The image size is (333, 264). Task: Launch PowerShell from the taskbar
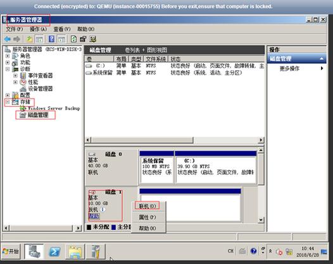(x=54, y=251)
